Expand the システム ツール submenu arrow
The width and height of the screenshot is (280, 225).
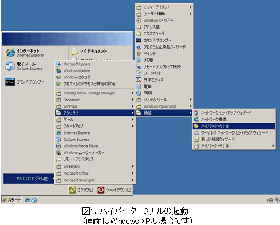click(x=190, y=100)
